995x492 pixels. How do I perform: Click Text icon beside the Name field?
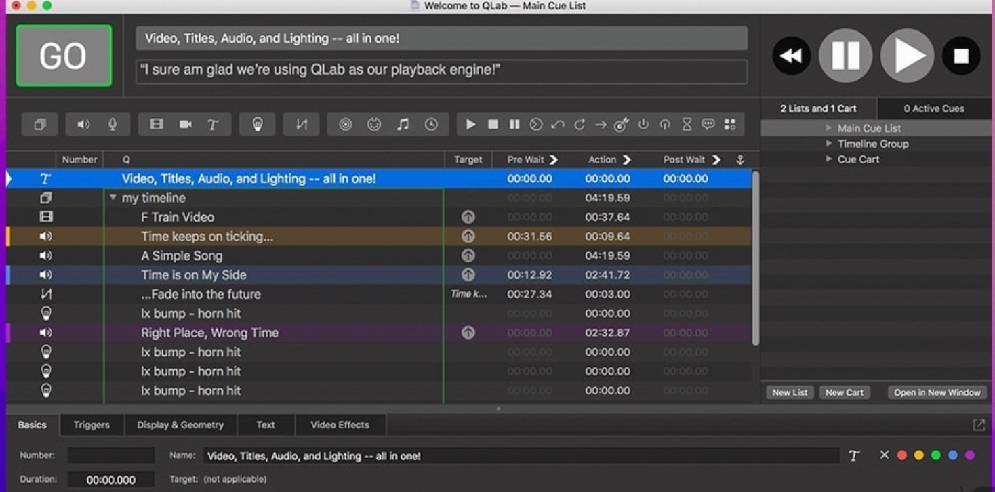pos(854,456)
